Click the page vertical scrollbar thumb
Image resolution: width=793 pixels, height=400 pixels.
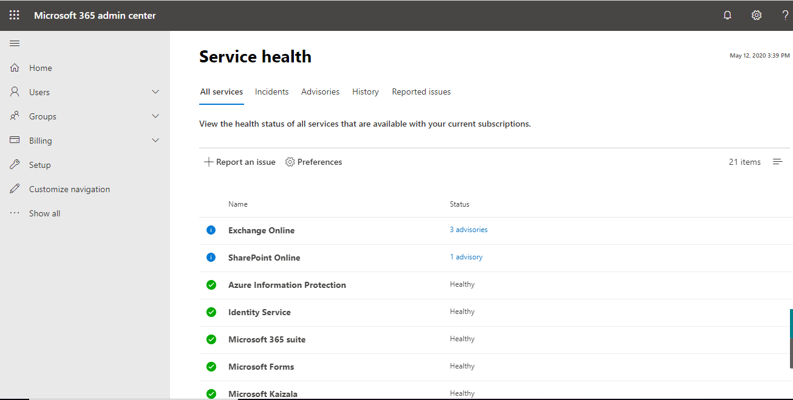[791, 338]
